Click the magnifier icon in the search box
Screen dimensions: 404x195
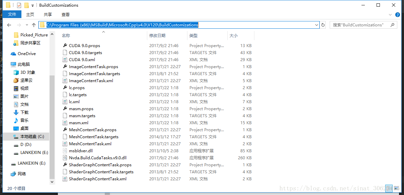[392, 25]
